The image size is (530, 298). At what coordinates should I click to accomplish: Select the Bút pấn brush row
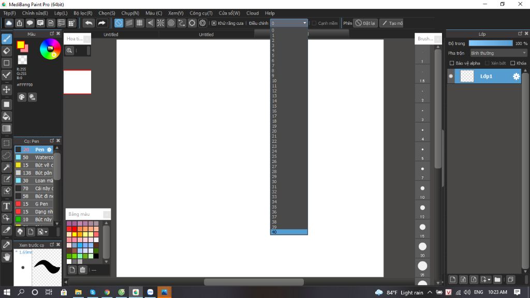pyautogui.click(x=34, y=173)
